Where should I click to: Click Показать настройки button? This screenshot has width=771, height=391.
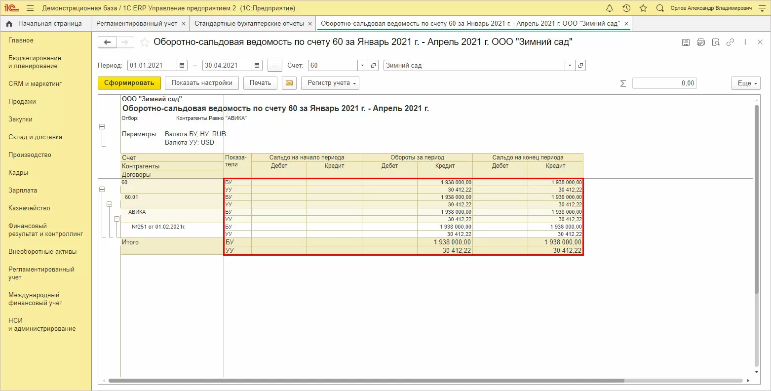pyautogui.click(x=202, y=83)
